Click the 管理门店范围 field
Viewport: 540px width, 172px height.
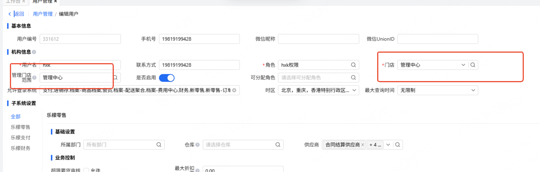click(x=80, y=77)
